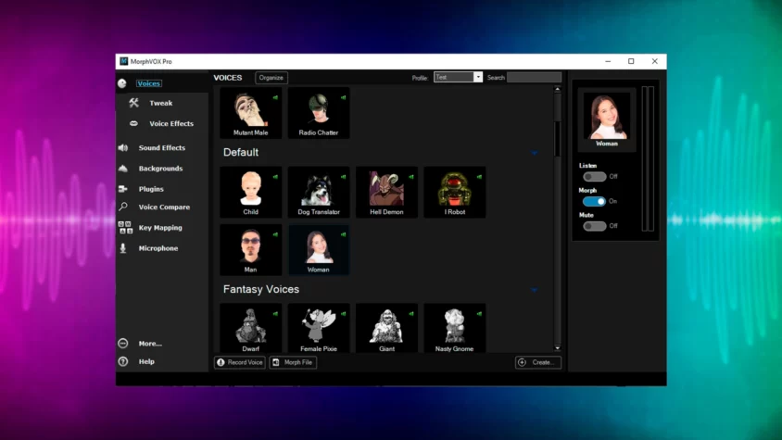This screenshot has height=440, width=782.
Task: Turn off the Morph toggle
Action: (x=595, y=201)
